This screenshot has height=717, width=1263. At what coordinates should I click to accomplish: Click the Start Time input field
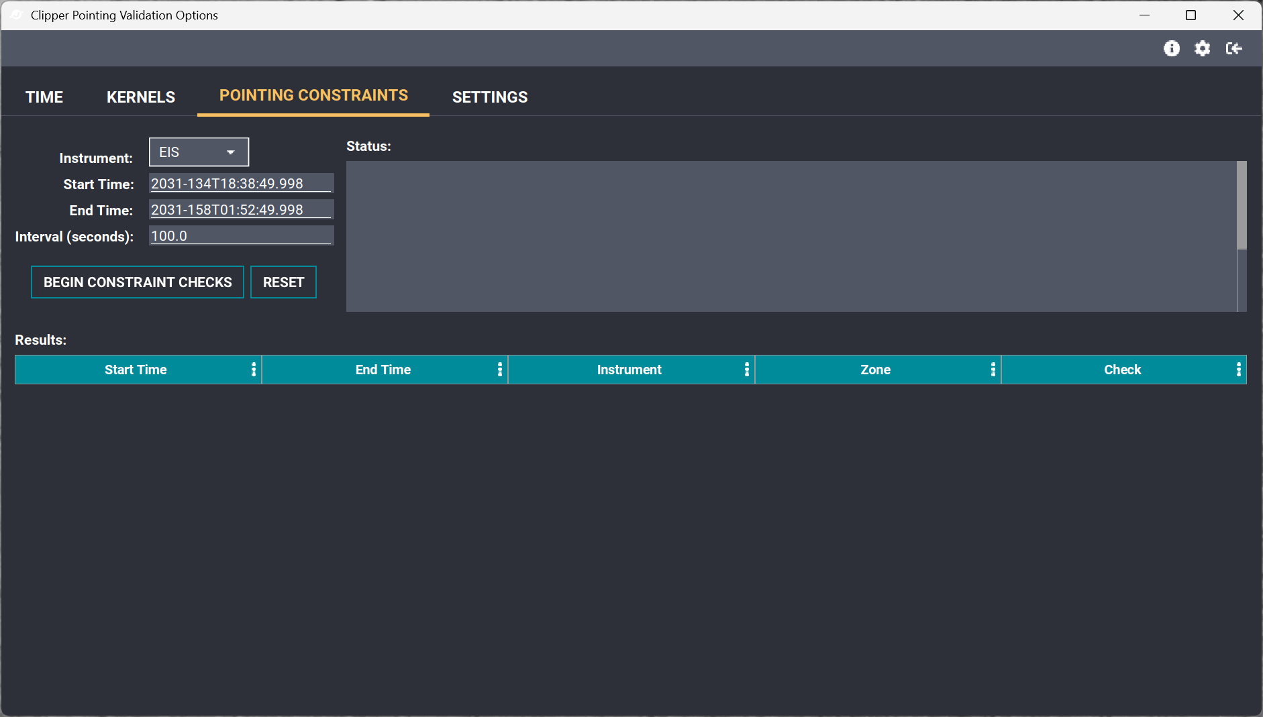241,183
